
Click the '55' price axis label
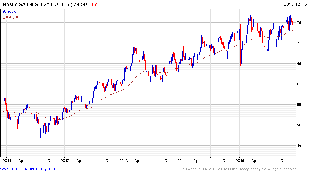pyautogui.click(x=299, y=105)
